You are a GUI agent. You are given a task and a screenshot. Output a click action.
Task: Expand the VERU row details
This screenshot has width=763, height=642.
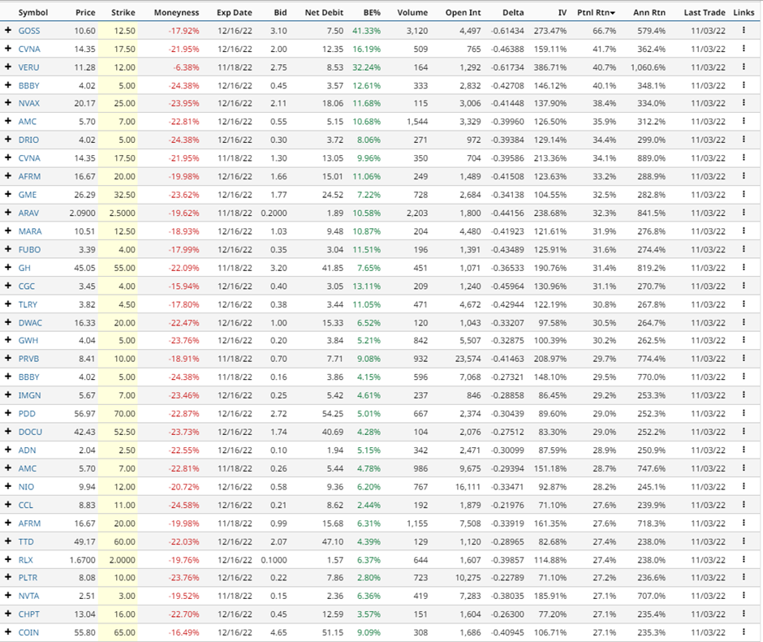click(8, 67)
